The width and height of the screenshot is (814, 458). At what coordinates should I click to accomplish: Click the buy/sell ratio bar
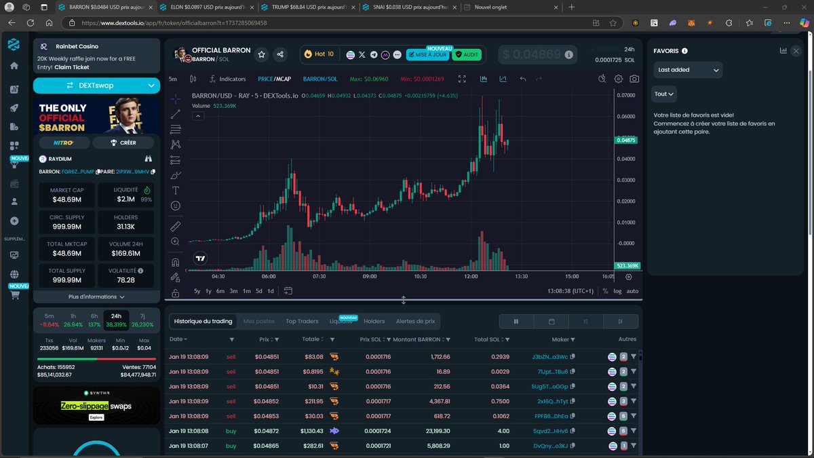(x=96, y=360)
